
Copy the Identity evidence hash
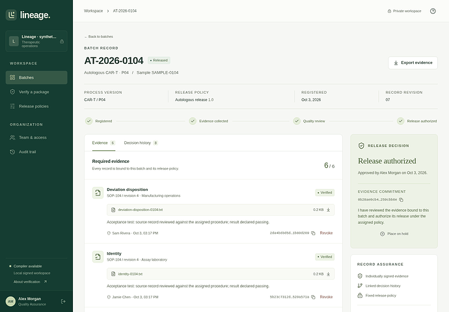click(313, 297)
